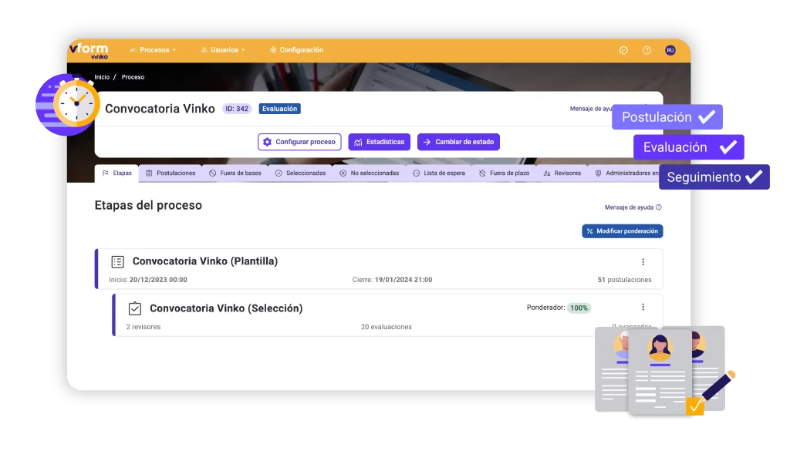
Task: Click the Modificar ponderación button
Action: [623, 231]
